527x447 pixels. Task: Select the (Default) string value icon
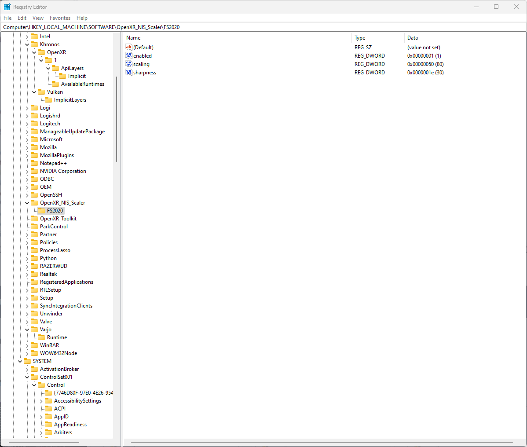[129, 47]
